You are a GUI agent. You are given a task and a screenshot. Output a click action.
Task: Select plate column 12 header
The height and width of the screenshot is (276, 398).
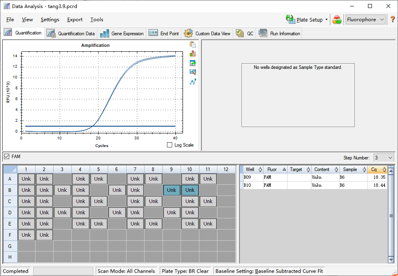(x=226, y=169)
